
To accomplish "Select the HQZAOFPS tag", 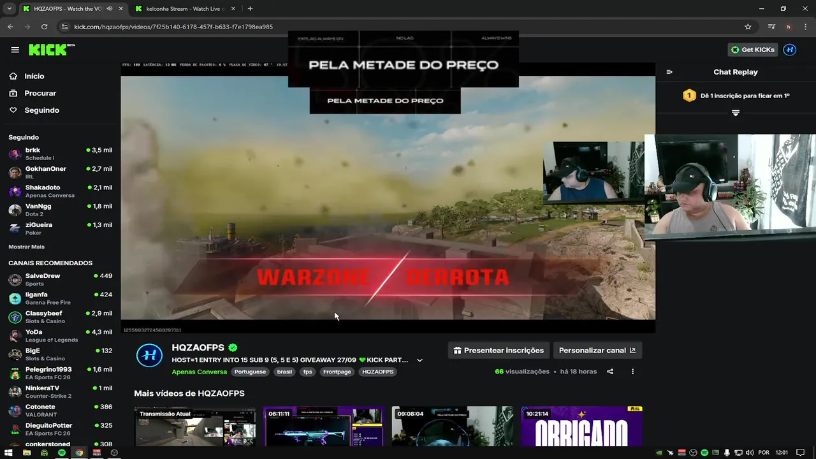I will [x=378, y=372].
